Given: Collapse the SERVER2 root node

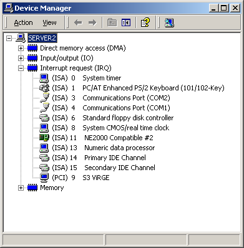Looking at the screenshot, I should point(9,38).
